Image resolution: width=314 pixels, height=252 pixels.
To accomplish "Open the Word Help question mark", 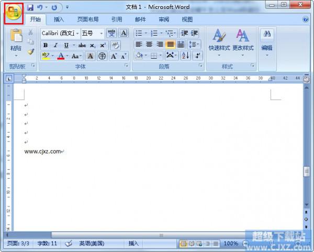I will click(306, 19).
